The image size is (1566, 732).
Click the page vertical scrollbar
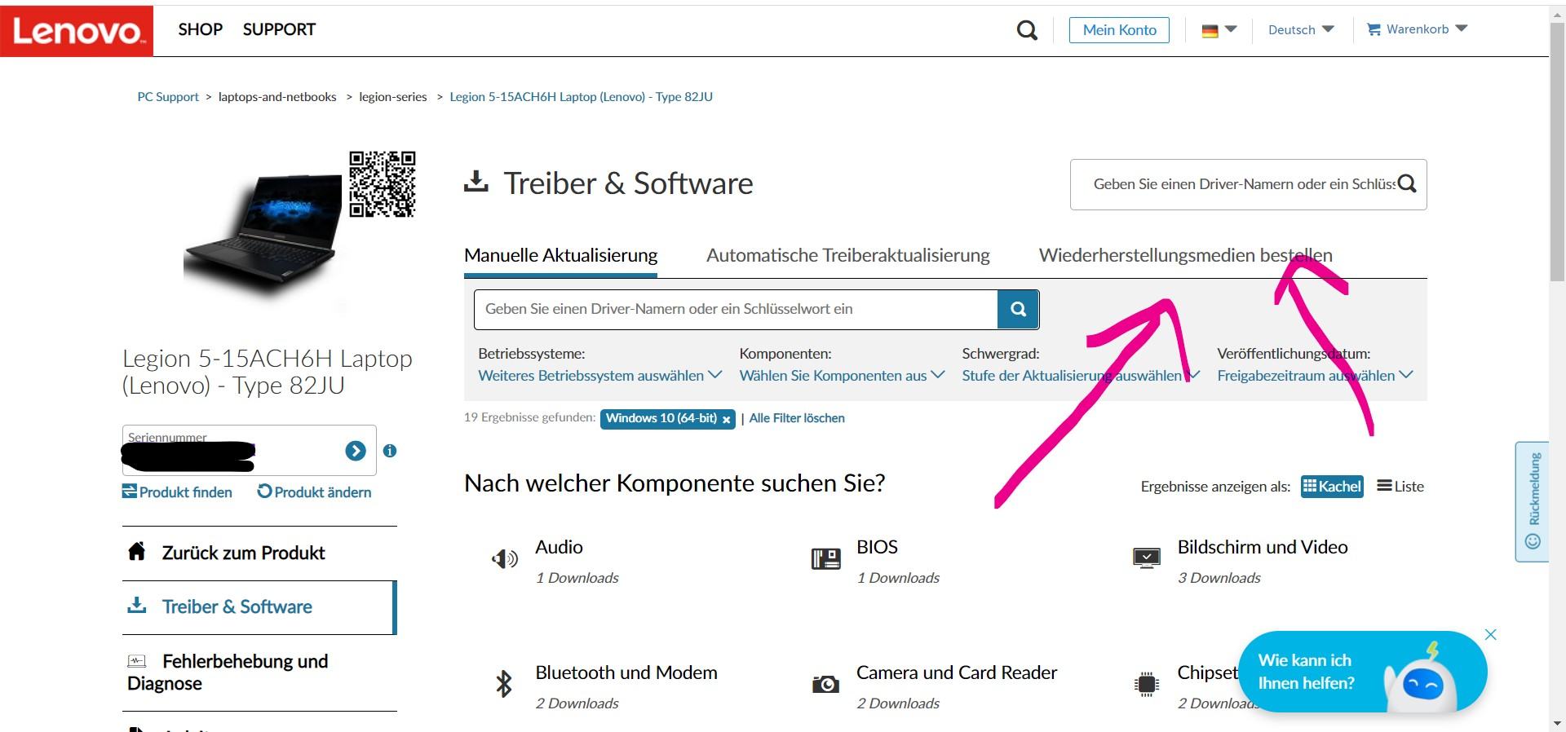coord(1557,152)
